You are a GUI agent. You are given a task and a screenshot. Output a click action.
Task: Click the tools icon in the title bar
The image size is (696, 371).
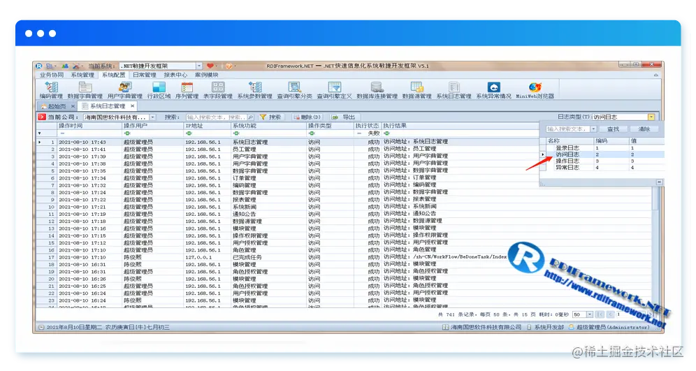[76, 66]
